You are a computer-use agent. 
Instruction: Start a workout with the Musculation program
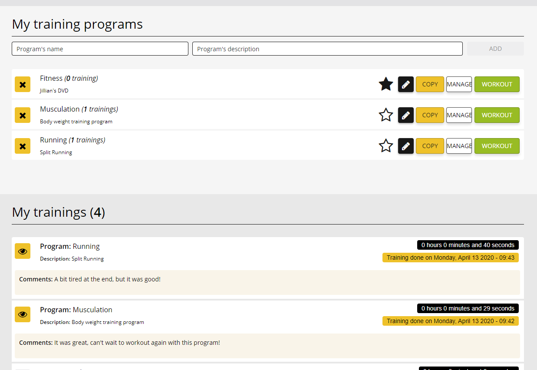pyautogui.click(x=497, y=115)
